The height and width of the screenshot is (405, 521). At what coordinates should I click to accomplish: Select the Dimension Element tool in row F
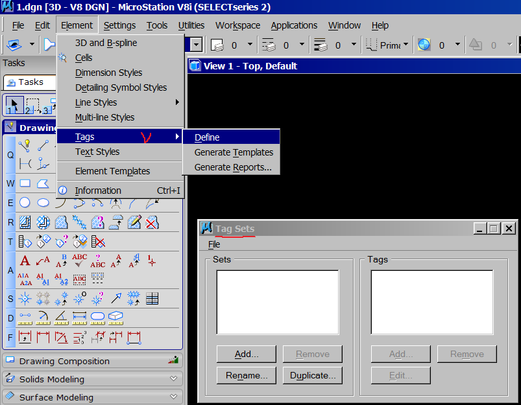(25, 337)
